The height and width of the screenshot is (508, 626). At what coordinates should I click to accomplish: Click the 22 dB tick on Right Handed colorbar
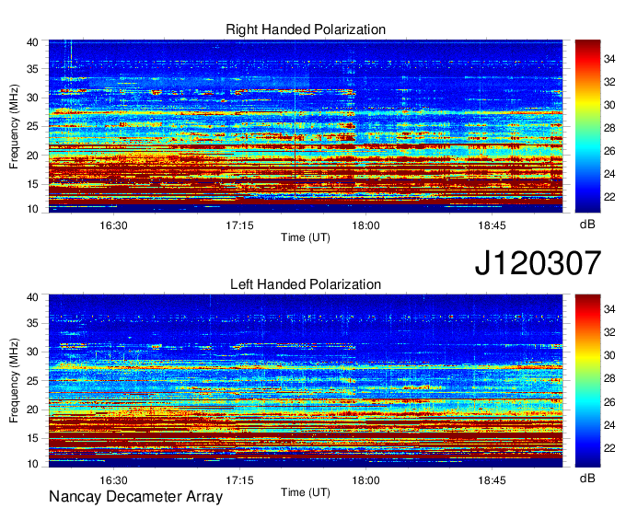click(609, 197)
